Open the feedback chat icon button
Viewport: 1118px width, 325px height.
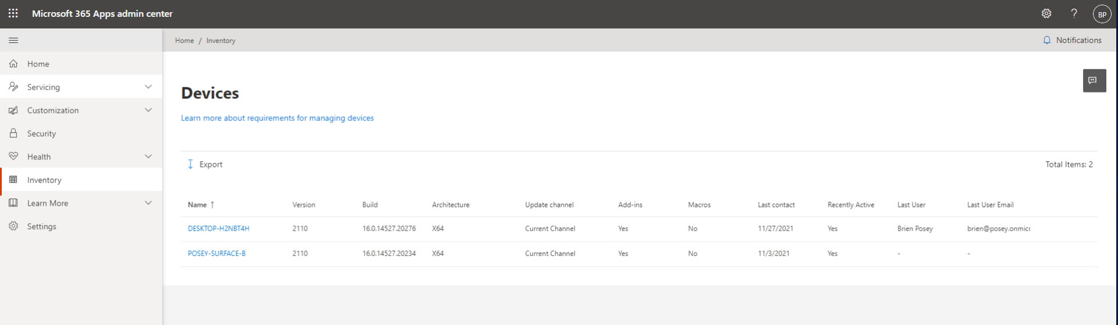coord(1094,80)
